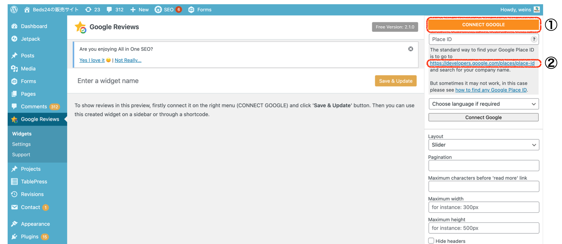The width and height of the screenshot is (562, 244).
Task: Click the Save & Update button
Action: 395,81
